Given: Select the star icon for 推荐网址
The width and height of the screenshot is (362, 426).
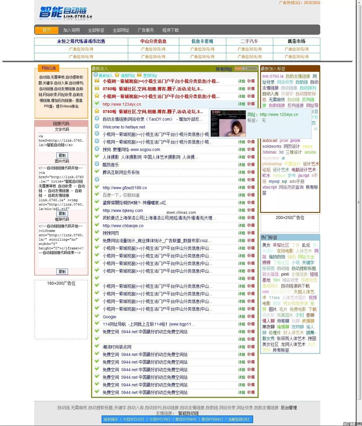Looking at the screenshot, I should (x=117, y=75).
